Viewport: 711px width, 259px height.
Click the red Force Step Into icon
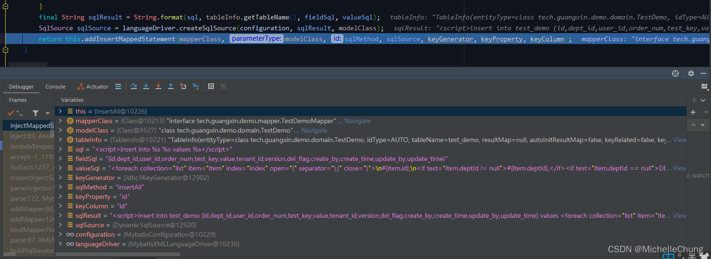pos(158,87)
